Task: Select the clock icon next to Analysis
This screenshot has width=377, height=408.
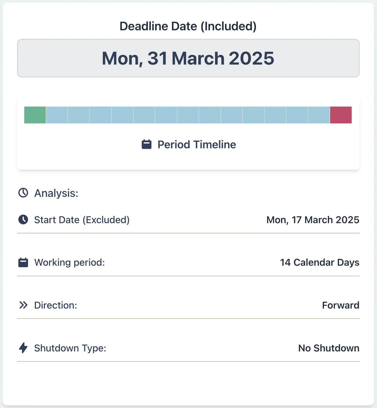Action: (x=23, y=193)
